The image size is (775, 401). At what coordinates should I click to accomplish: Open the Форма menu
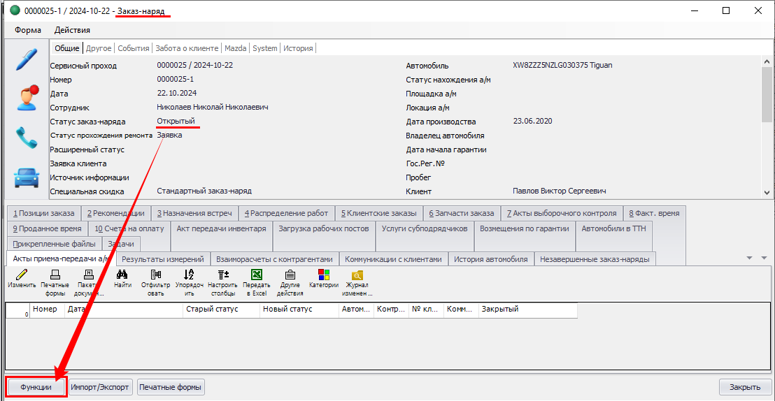coord(28,30)
